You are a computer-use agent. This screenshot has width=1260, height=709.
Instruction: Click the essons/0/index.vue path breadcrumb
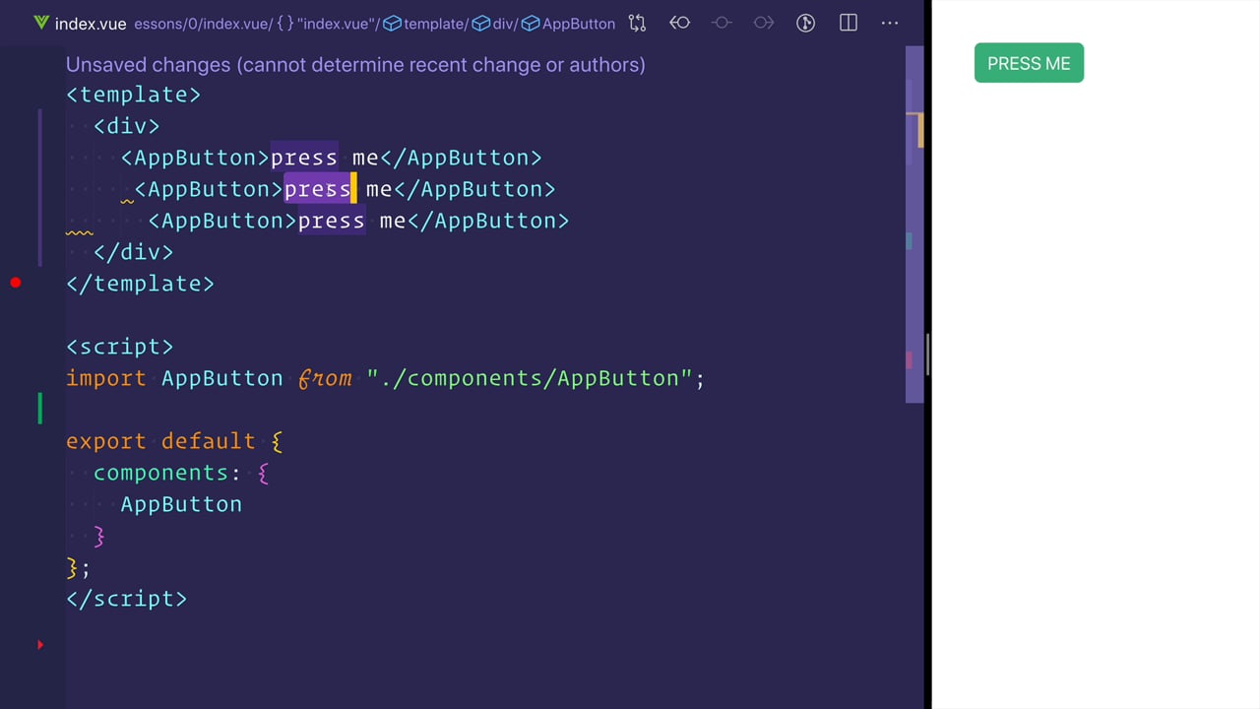click(x=203, y=24)
